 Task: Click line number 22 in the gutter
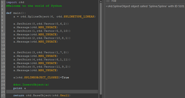(3, 78)
